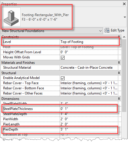The width and height of the screenshot is (128, 142).
Task: Click the PierDepth value field
Action: coord(88,129)
